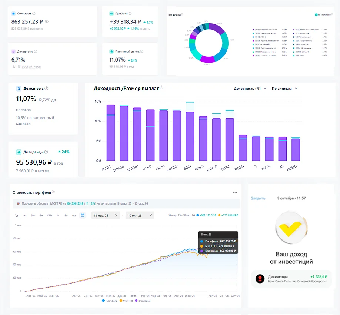Viewport: 340px width, 315px height.
Task: Click the 18 мар. 25 start date field
Action: 106,215
